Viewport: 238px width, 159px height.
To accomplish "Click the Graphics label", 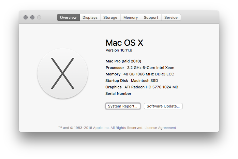I will coord(114,87).
